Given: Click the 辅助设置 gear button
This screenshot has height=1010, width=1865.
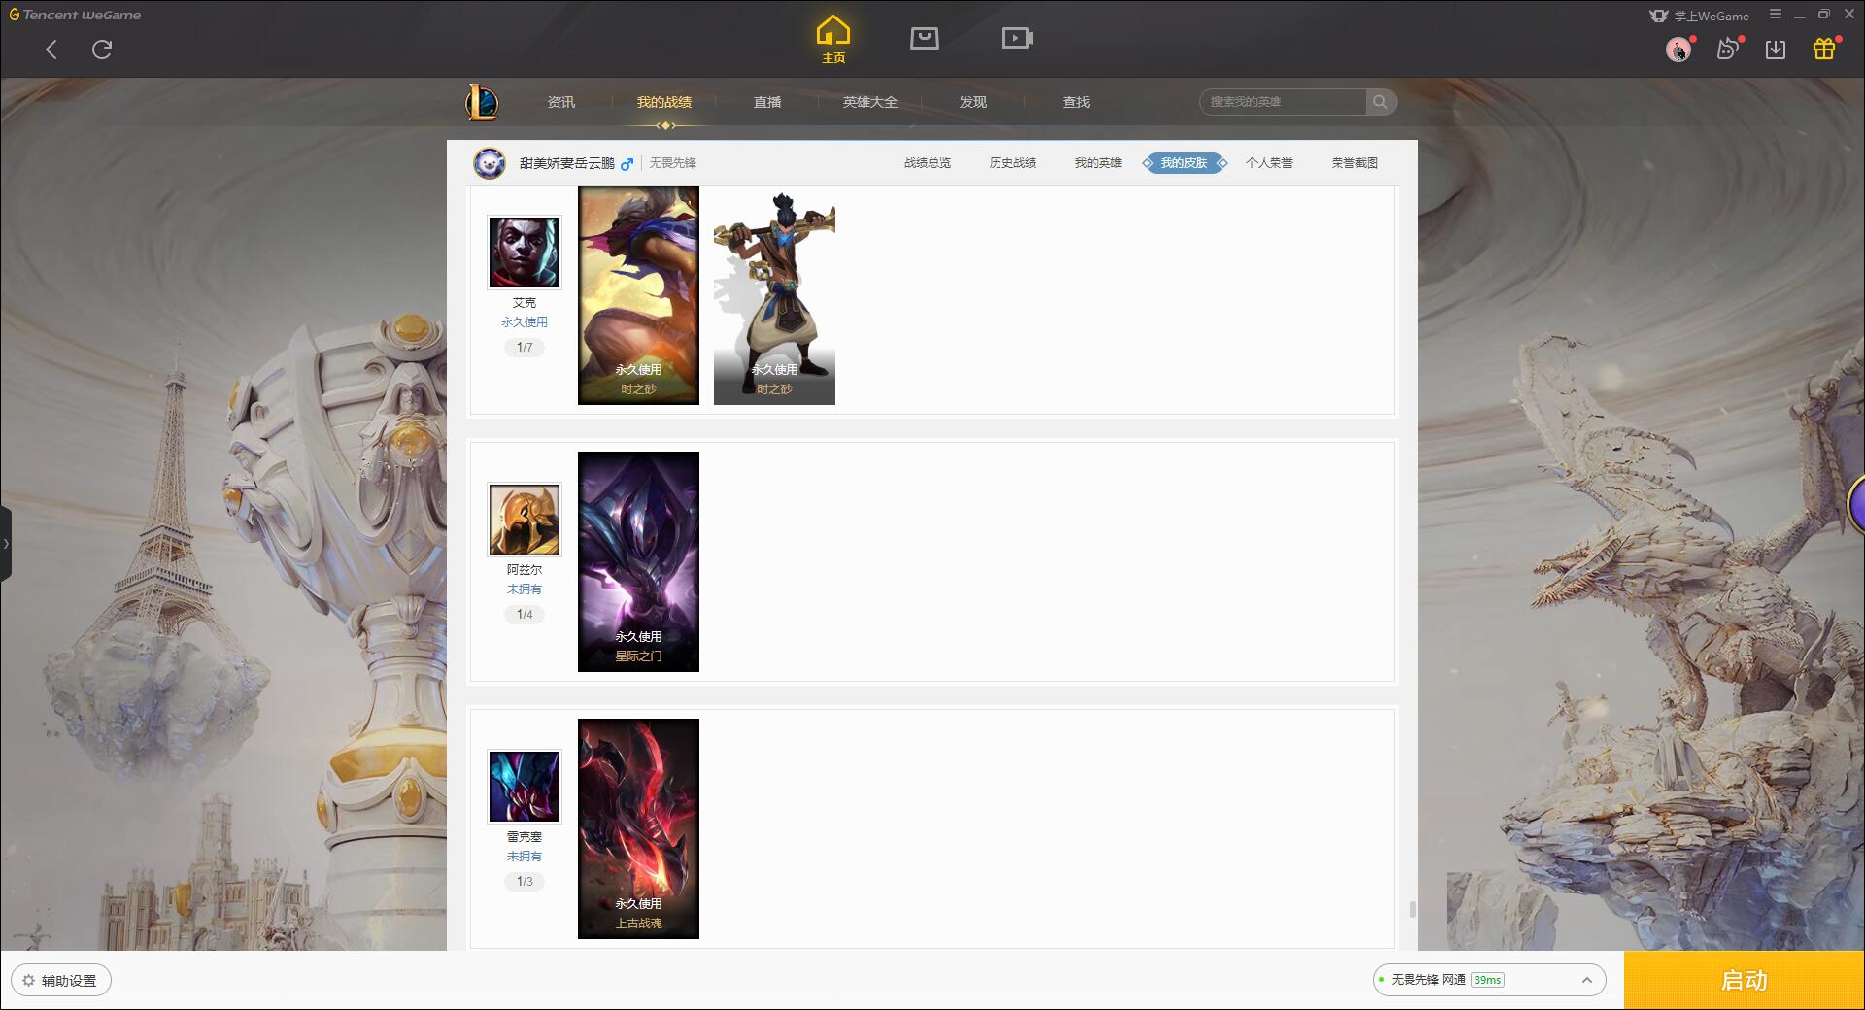Looking at the screenshot, I should tap(61, 981).
